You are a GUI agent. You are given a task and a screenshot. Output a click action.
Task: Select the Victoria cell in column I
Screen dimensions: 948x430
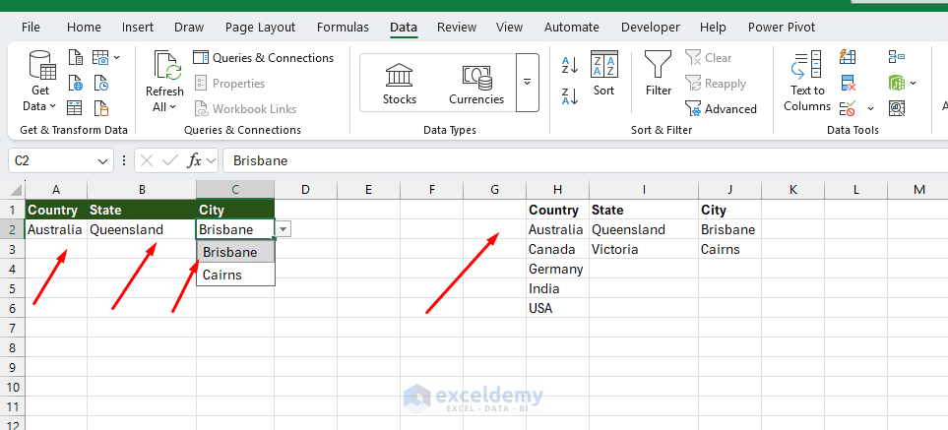click(x=643, y=249)
